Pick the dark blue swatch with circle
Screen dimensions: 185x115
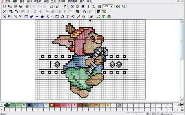tap(29, 105)
